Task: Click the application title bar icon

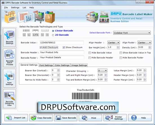Action: 3,3
